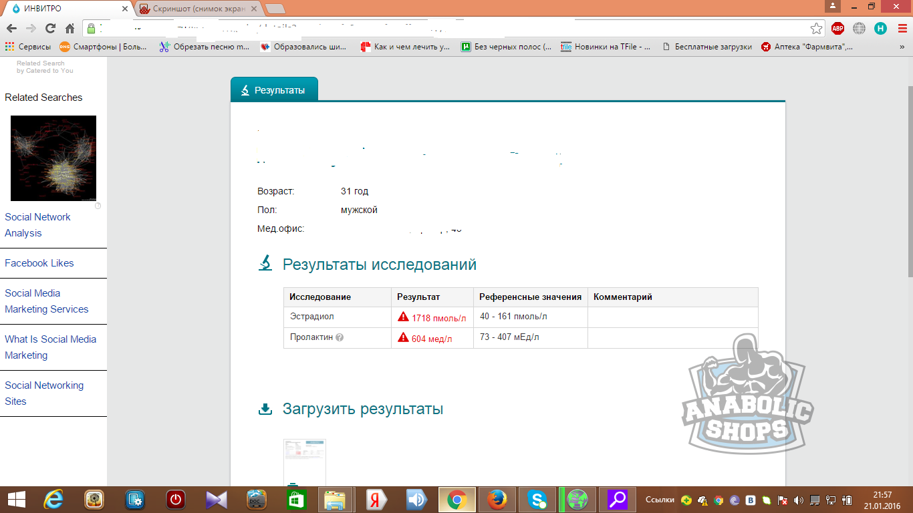This screenshot has width=913, height=513.
Task: Switch to the ИНВИТРО tab
Action: pos(67,9)
